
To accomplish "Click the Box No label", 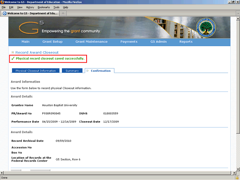I will coord(16,153).
